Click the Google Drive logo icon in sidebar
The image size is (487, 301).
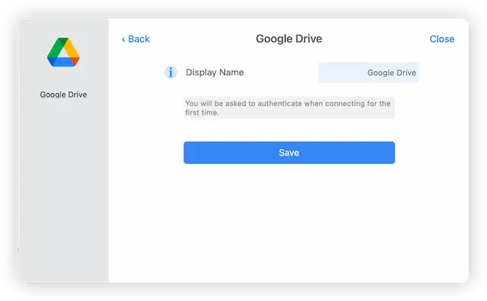tap(64, 52)
